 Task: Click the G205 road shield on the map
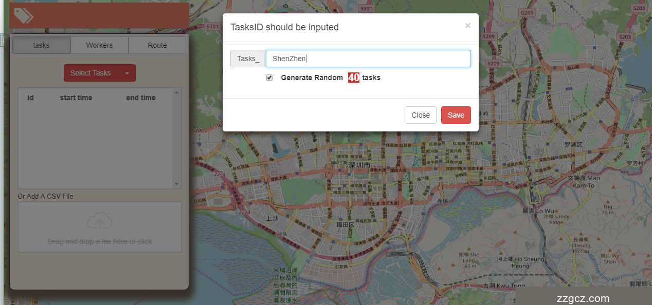(527, 12)
